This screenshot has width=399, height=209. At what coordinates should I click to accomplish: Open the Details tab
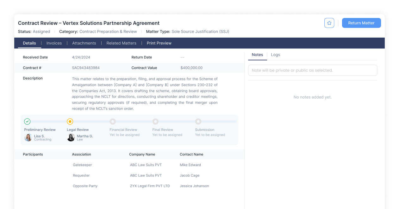pos(29,43)
